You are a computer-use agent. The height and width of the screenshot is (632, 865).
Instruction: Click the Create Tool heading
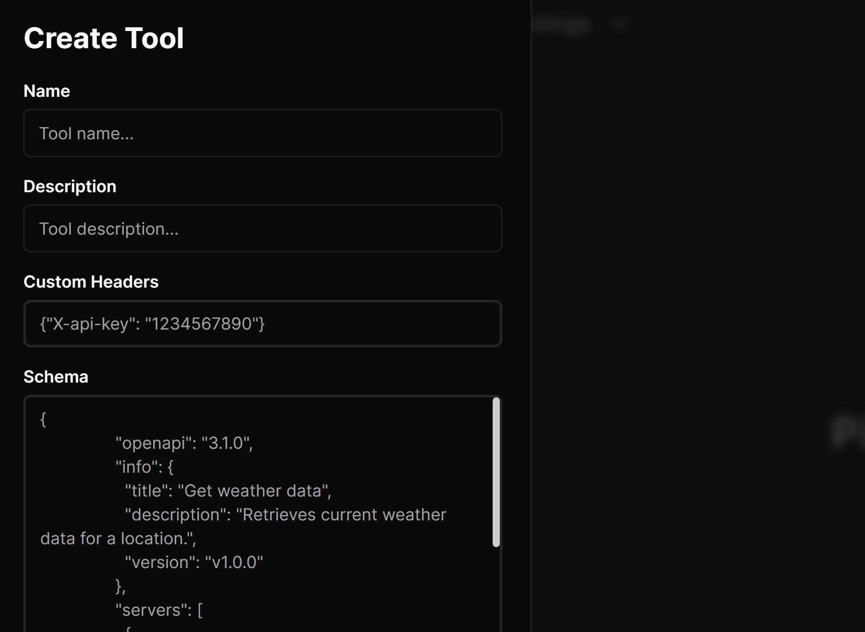pos(104,38)
